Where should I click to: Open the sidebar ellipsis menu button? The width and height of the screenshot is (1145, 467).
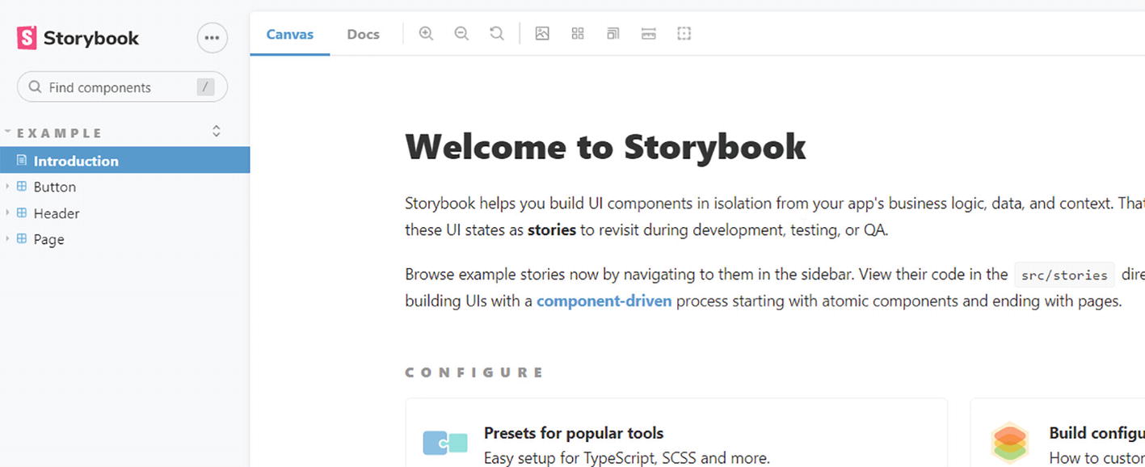[213, 38]
